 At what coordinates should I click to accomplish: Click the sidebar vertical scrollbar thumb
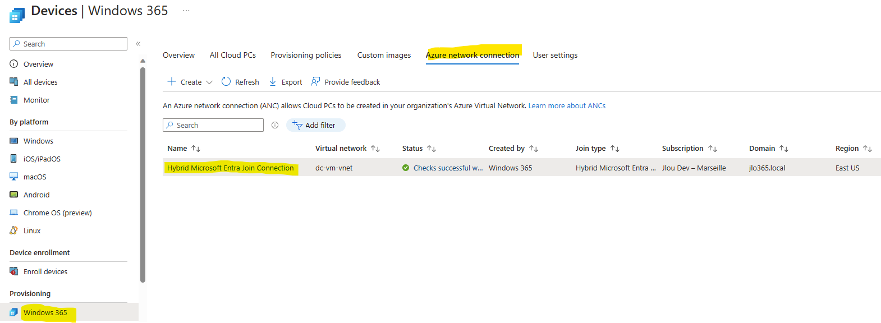point(143,175)
